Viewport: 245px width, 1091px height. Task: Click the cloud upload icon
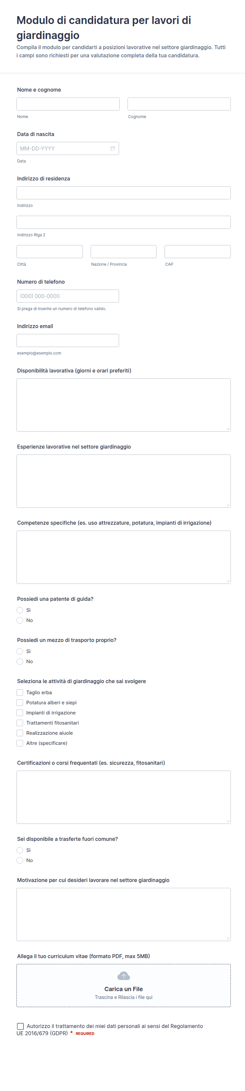[x=123, y=976]
